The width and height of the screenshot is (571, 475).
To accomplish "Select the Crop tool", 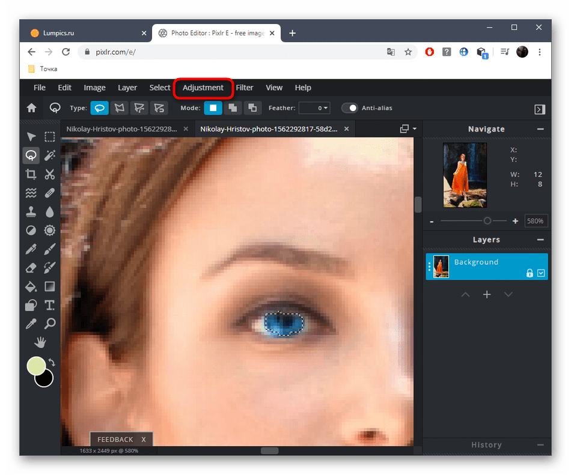I will point(31,174).
